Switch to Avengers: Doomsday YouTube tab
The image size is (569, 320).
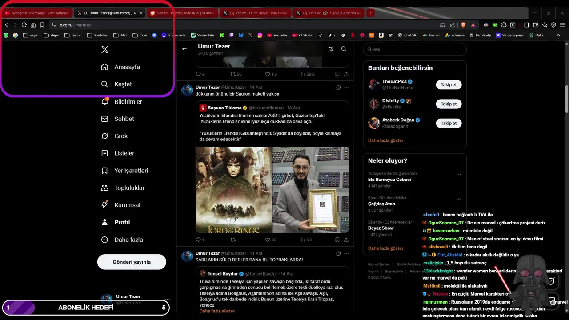tap(36, 13)
